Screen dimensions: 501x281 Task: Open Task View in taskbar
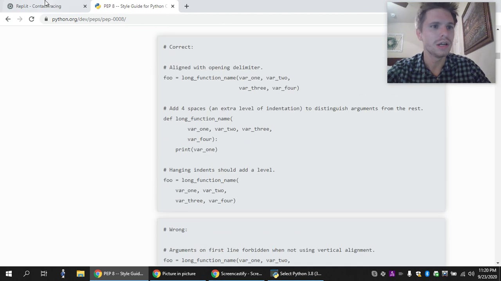pyautogui.click(x=44, y=274)
